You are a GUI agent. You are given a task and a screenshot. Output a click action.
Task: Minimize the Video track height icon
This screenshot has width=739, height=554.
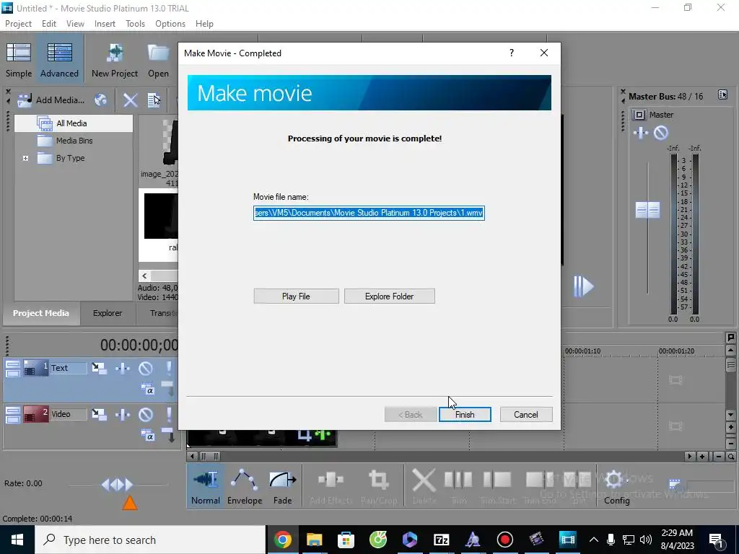click(13, 415)
